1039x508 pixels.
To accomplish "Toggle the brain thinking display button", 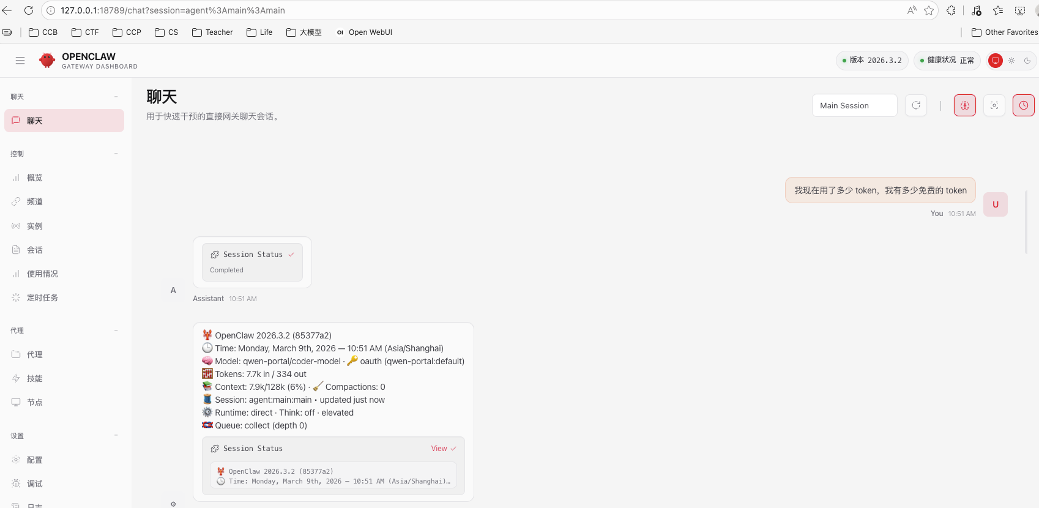I will (965, 105).
